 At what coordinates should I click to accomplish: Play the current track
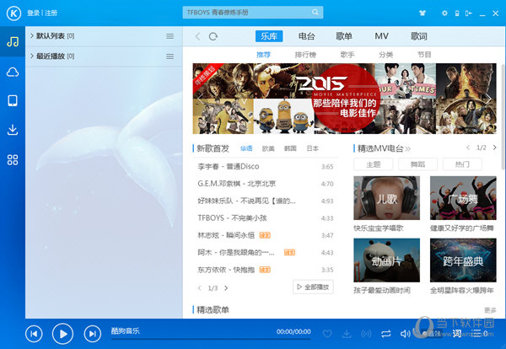click(x=62, y=334)
